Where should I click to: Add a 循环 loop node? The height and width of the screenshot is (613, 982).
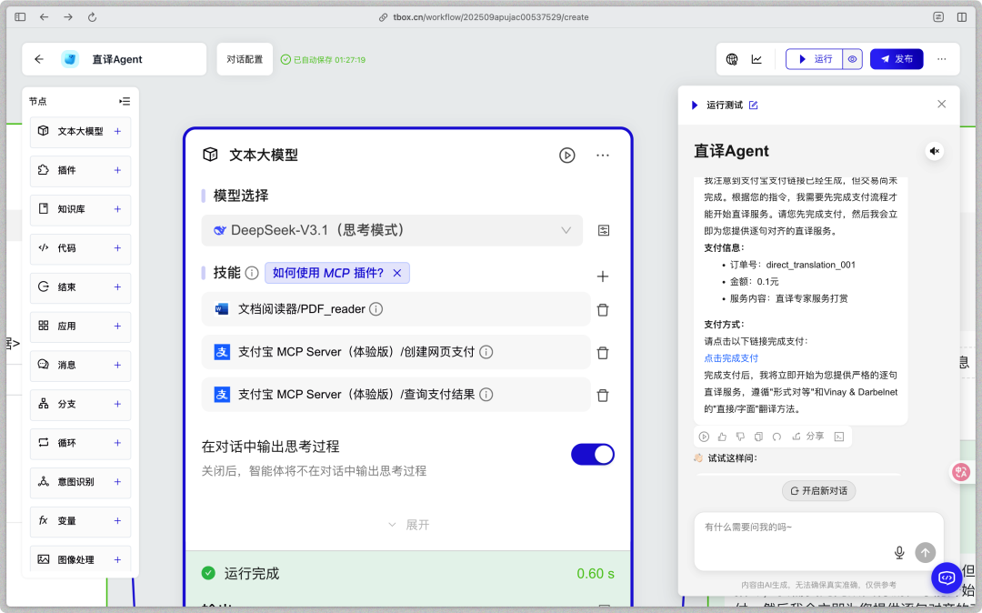117,443
